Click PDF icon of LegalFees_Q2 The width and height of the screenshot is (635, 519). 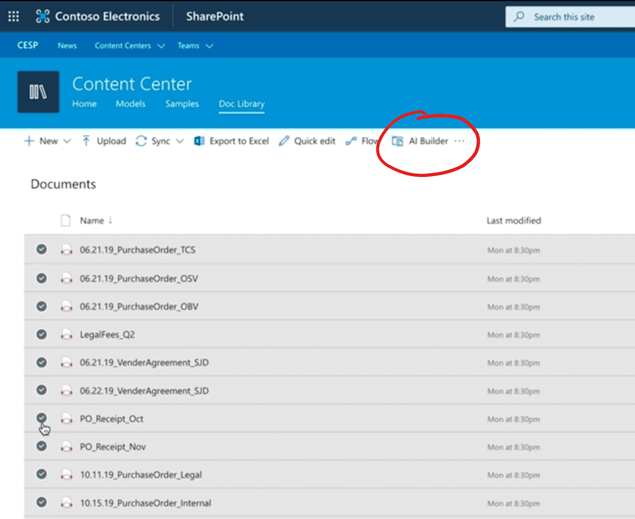click(67, 335)
